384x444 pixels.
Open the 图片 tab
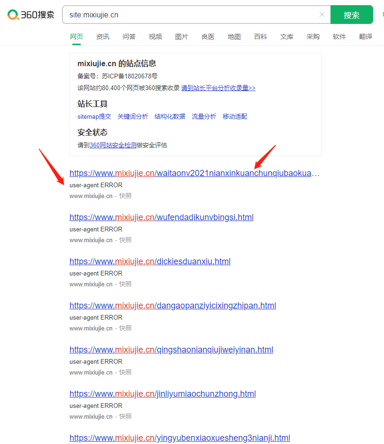click(182, 37)
